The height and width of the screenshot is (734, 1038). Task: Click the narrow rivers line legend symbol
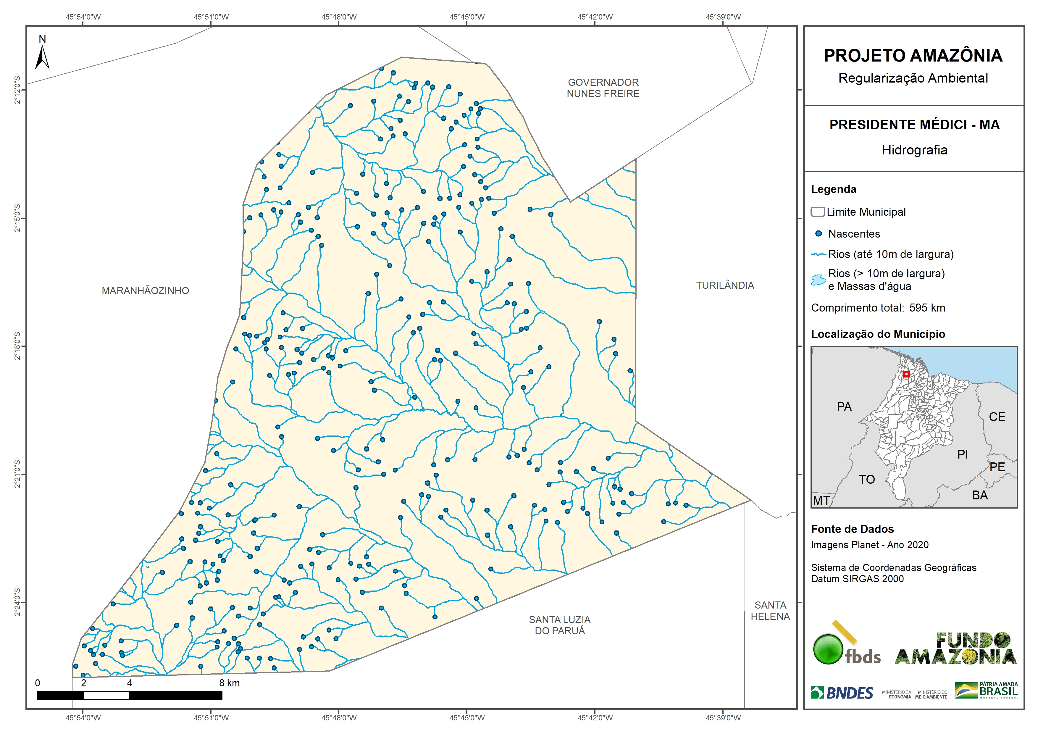[818, 254]
